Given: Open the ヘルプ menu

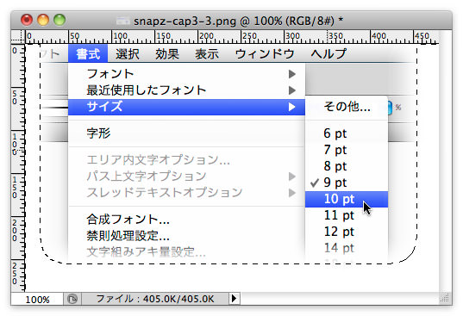Looking at the screenshot, I should (328, 54).
